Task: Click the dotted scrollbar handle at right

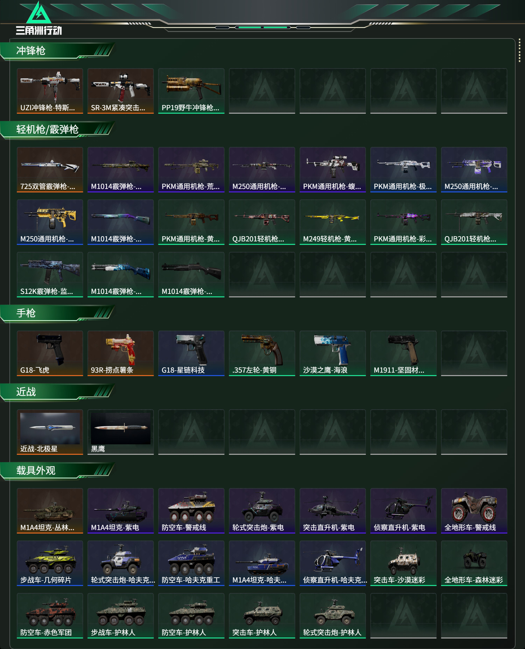Action: [x=519, y=51]
